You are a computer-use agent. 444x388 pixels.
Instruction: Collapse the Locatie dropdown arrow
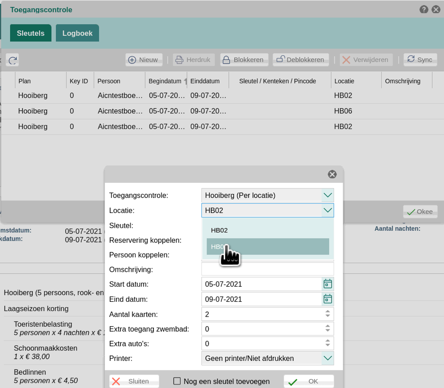click(x=328, y=210)
